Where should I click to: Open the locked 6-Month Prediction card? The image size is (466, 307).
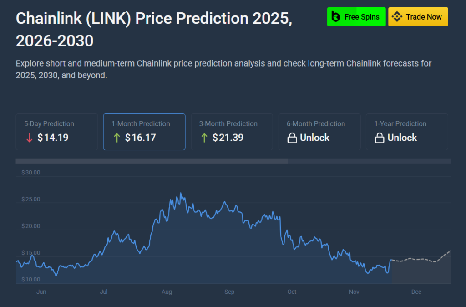click(x=319, y=132)
